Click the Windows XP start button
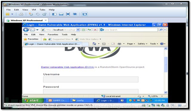Viewport: 192px width, 112px height. click(33, 100)
